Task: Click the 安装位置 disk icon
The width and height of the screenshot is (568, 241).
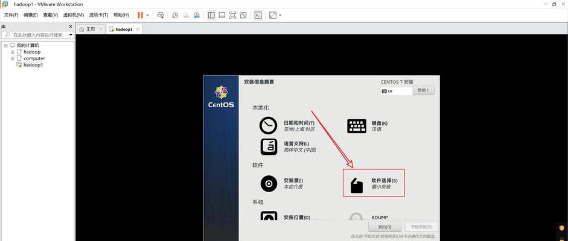Action: coord(269,216)
